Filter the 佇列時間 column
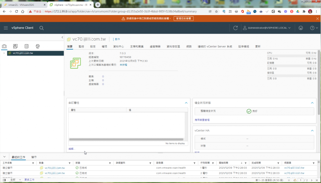The image size is (321, 183). click(x=213, y=163)
